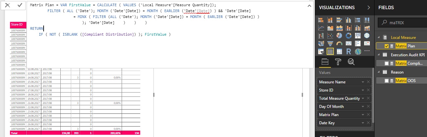This screenshot has height=137, width=427.
Task: Check the Matrix OOS field
Action: click(386, 80)
